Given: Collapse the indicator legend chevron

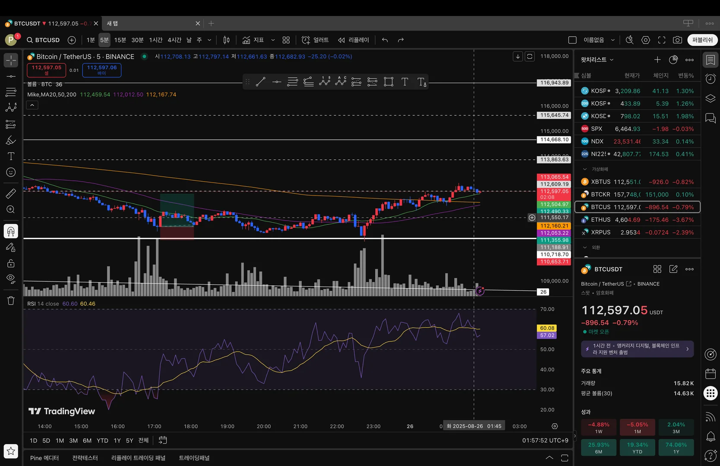Looking at the screenshot, I should 32,105.
